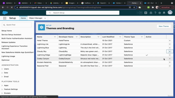Open the Notifications bell icon
The width and height of the screenshot is (175, 98).
[164, 13]
